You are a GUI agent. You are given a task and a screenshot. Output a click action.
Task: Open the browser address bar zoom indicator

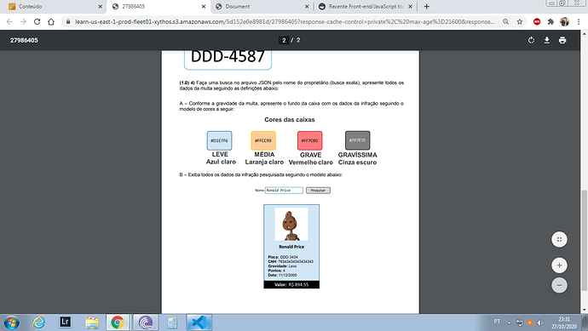[x=506, y=22]
